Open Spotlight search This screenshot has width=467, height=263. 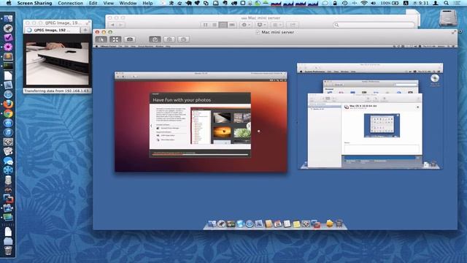[x=446, y=3]
